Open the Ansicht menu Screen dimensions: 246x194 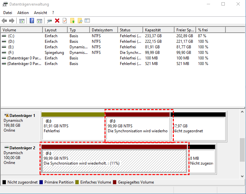coord(41,13)
